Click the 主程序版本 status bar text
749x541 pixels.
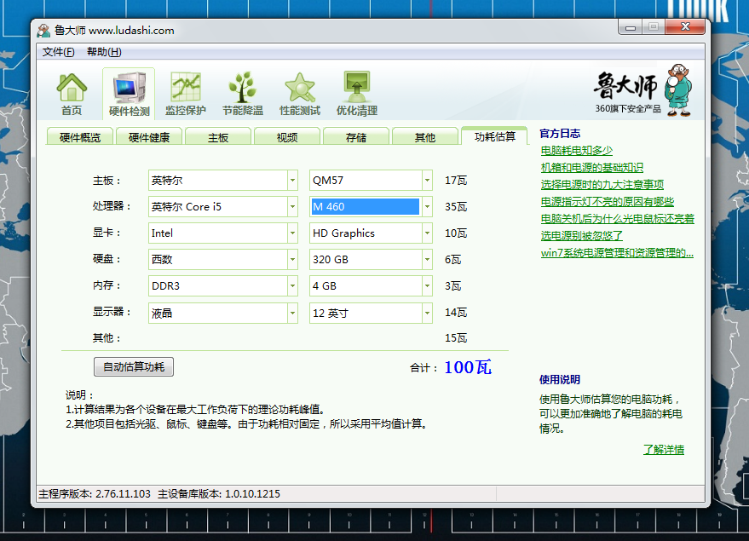click(x=95, y=494)
